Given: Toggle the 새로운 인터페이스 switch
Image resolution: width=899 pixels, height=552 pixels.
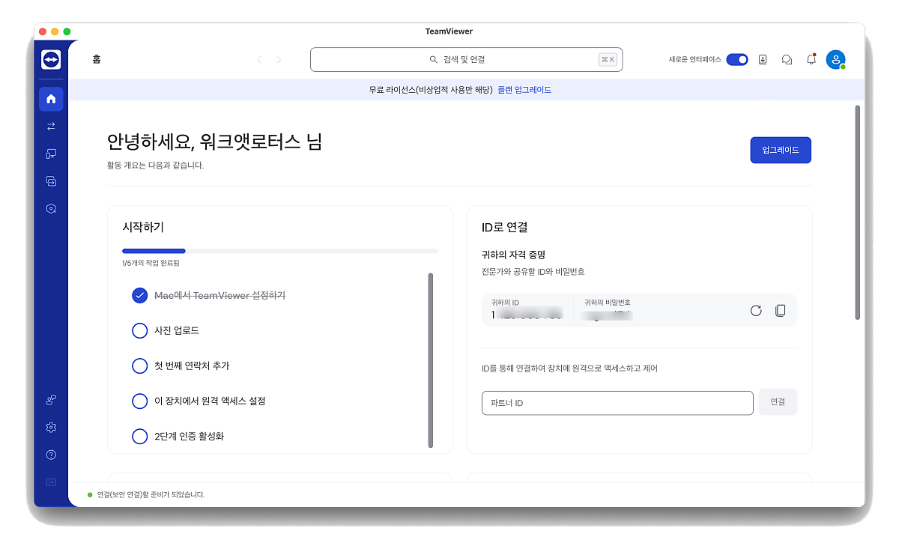Looking at the screenshot, I should (x=737, y=60).
